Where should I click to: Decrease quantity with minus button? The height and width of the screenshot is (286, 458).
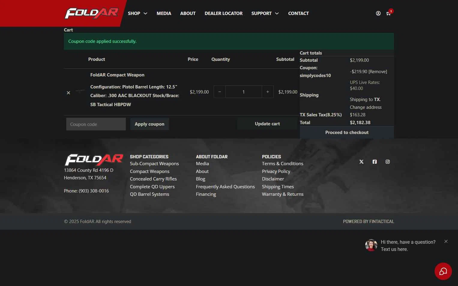pos(220,92)
